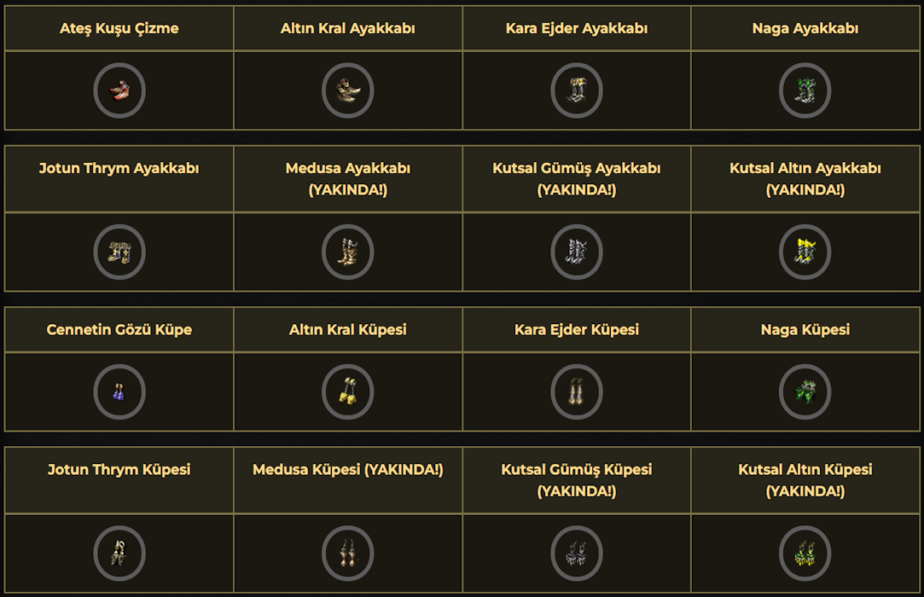
Task: Select the Jotun Thrym Küpesi icon
Action: point(119,553)
